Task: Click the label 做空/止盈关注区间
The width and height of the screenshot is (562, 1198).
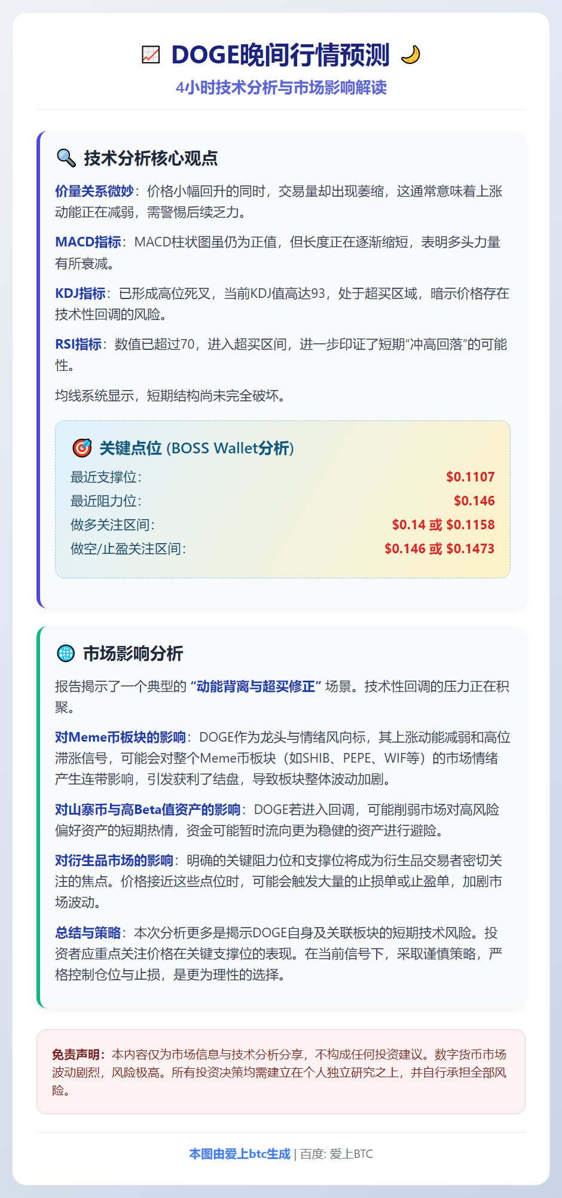Action: coord(128,549)
